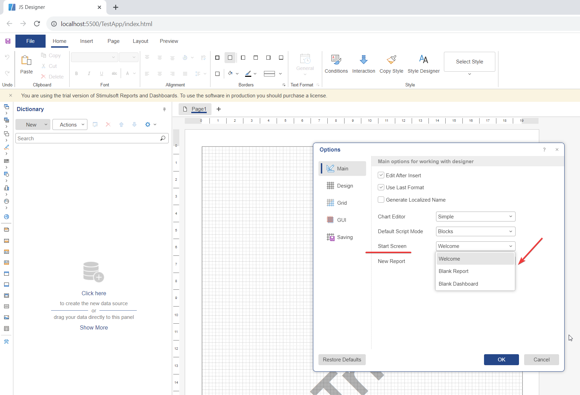This screenshot has width=580, height=395.
Task: Click here link to create data source
Action: [94, 294]
